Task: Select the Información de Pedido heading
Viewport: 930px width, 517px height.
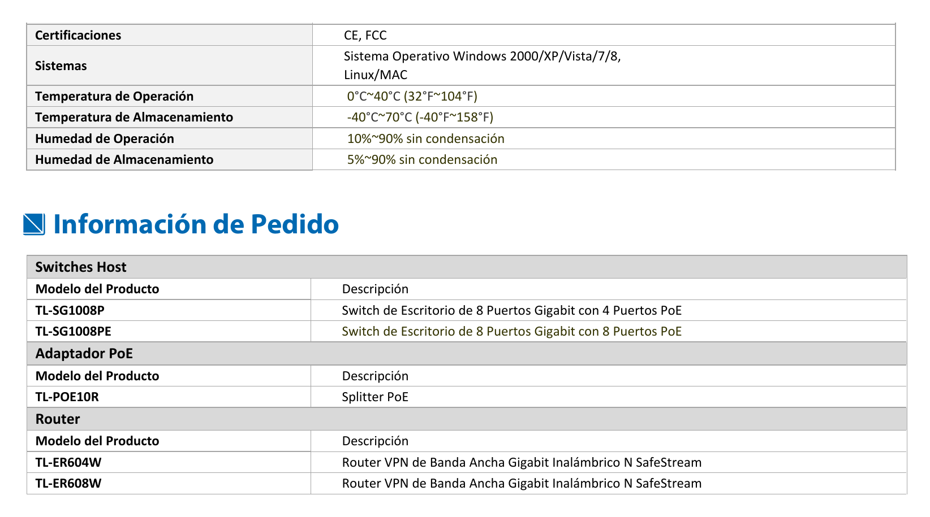Action: (196, 224)
